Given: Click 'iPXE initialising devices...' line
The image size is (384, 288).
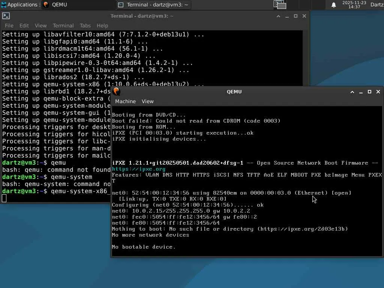Looking at the screenshot, I should click(159, 139).
